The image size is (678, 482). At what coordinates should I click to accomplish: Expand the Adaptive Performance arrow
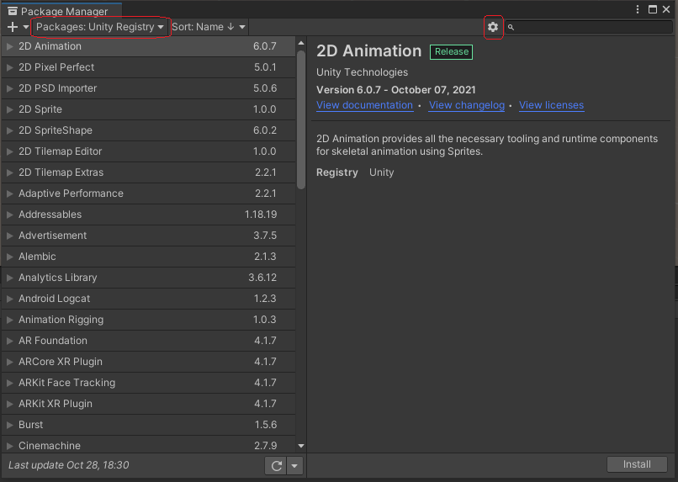(9, 193)
